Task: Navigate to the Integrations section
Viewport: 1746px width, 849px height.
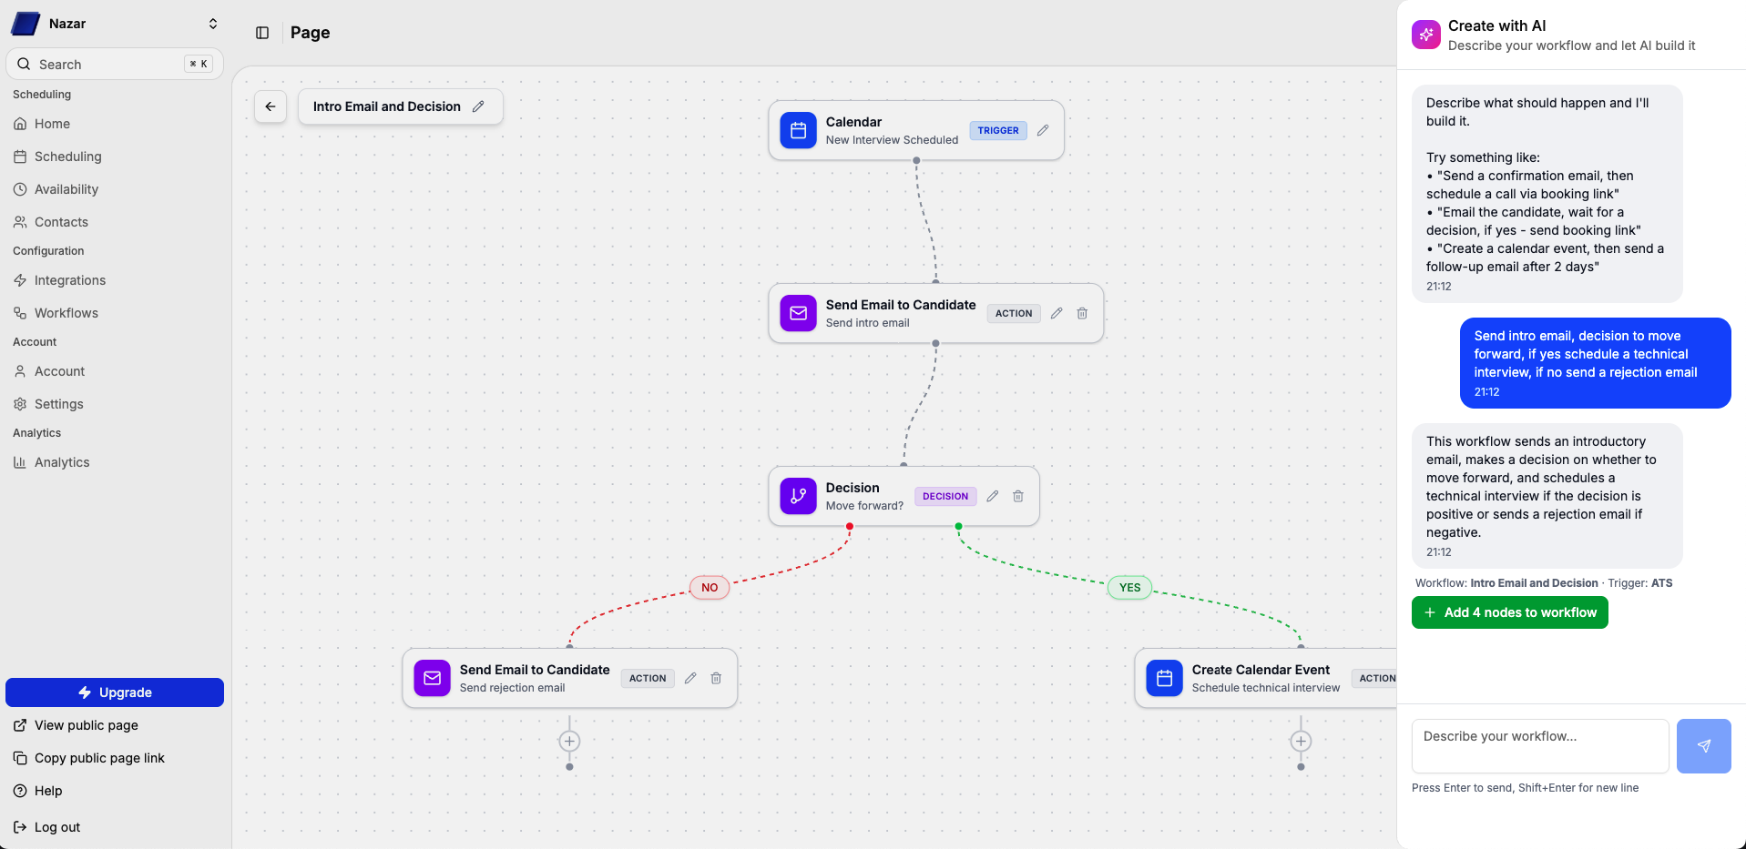Action: [69, 280]
